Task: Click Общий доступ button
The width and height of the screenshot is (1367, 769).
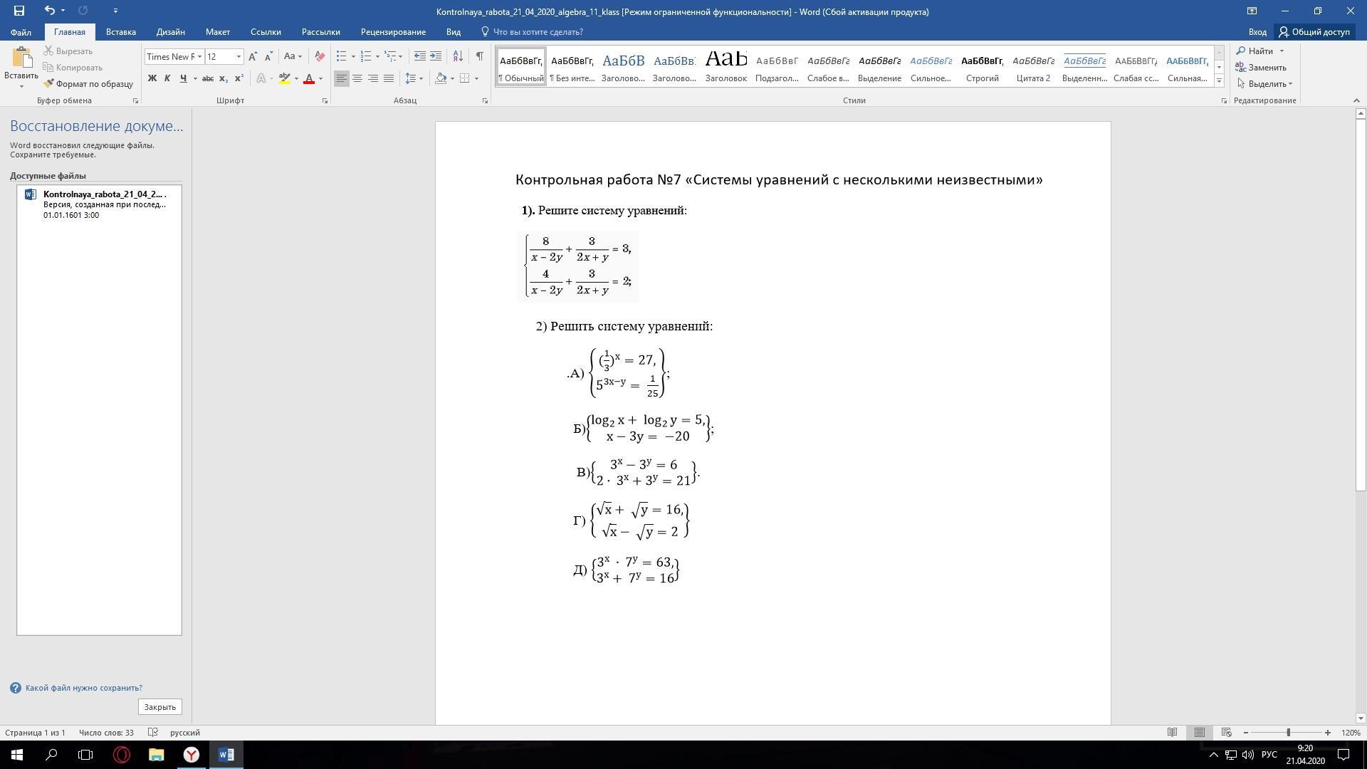Action: [1314, 32]
